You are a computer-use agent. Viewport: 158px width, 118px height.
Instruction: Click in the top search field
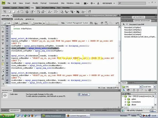[132, 3]
